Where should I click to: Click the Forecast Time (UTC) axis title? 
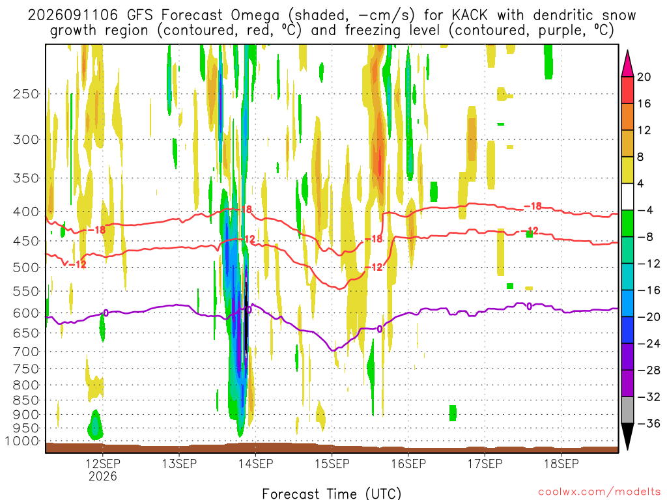332,493
